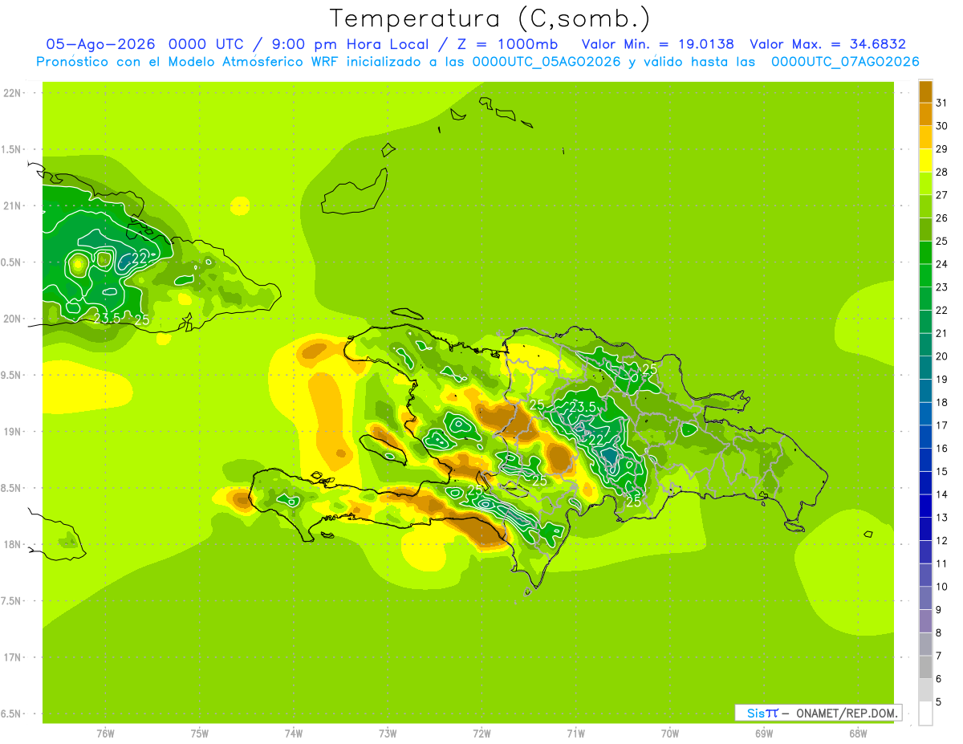Click the brown top swatch above legend value 31
This screenshot has height=744, width=963.
(x=926, y=91)
